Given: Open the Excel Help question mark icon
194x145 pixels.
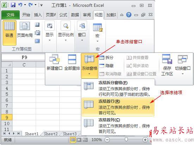Looking at the screenshot, I should (x=129, y=15).
